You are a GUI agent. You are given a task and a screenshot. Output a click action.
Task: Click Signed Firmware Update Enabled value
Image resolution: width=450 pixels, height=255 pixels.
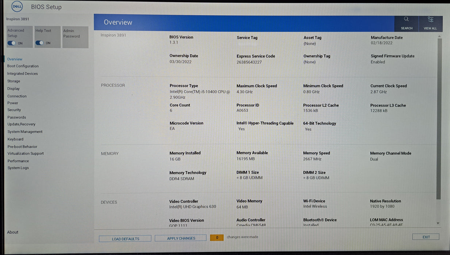click(x=378, y=62)
